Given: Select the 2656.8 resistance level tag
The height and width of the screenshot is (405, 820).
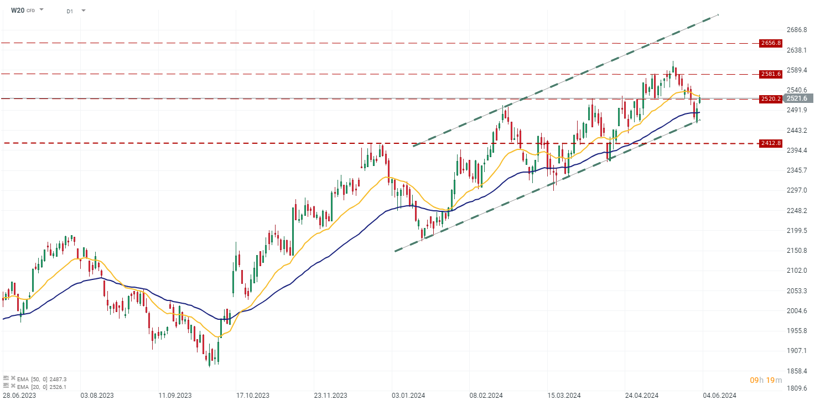Looking at the screenshot, I should 770,43.
